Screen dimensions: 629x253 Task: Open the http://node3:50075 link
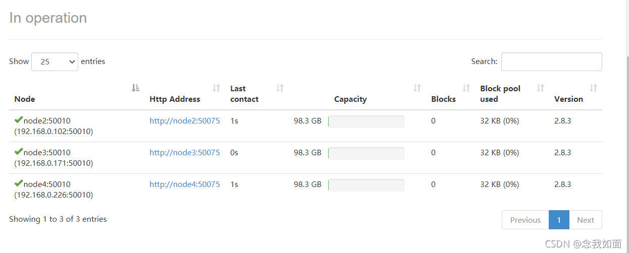tap(185, 153)
